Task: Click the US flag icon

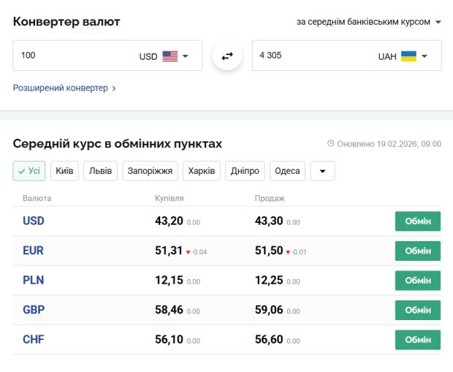Action: [x=170, y=56]
